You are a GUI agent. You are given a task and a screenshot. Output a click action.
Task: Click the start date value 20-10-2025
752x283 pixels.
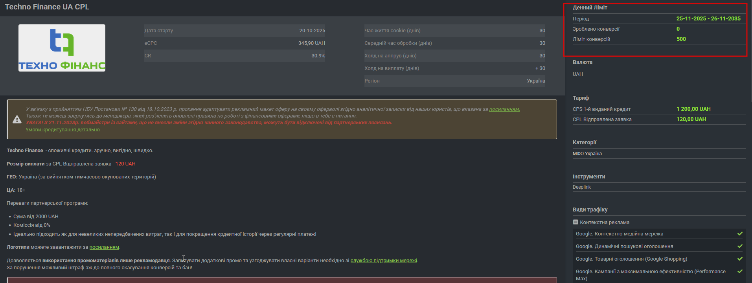[x=312, y=31]
